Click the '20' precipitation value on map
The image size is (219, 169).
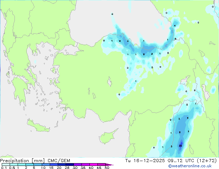[180, 146]
